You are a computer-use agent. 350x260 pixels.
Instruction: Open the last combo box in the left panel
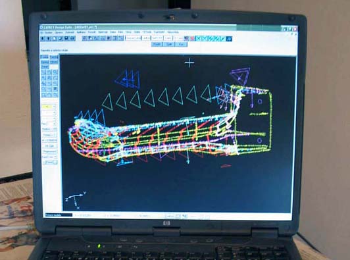pos(49,157)
